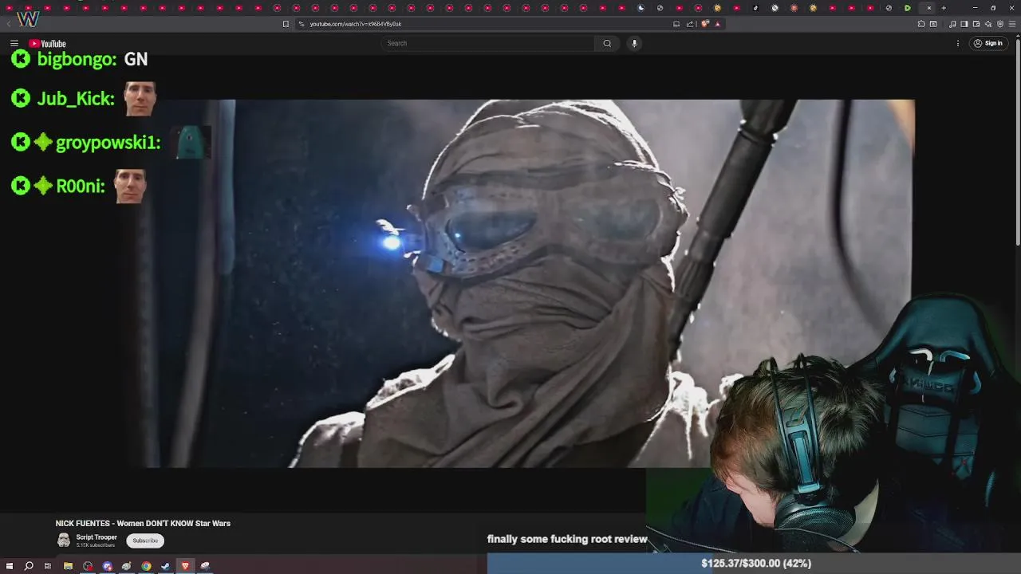Click the 5.15K subscribers text
This screenshot has width=1021, height=574.
pos(95,545)
